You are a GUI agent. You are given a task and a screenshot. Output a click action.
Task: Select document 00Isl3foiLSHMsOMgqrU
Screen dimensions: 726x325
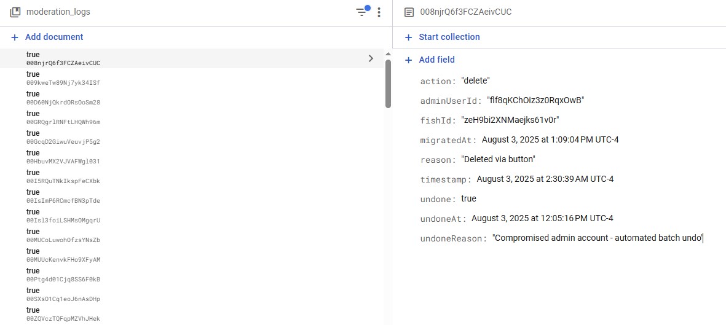[192, 216]
